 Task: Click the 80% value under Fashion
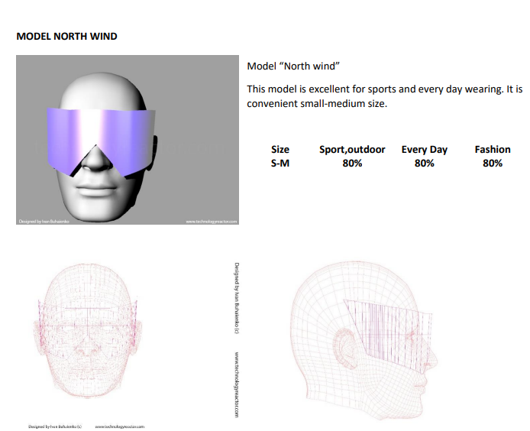click(x=493, y=164)
